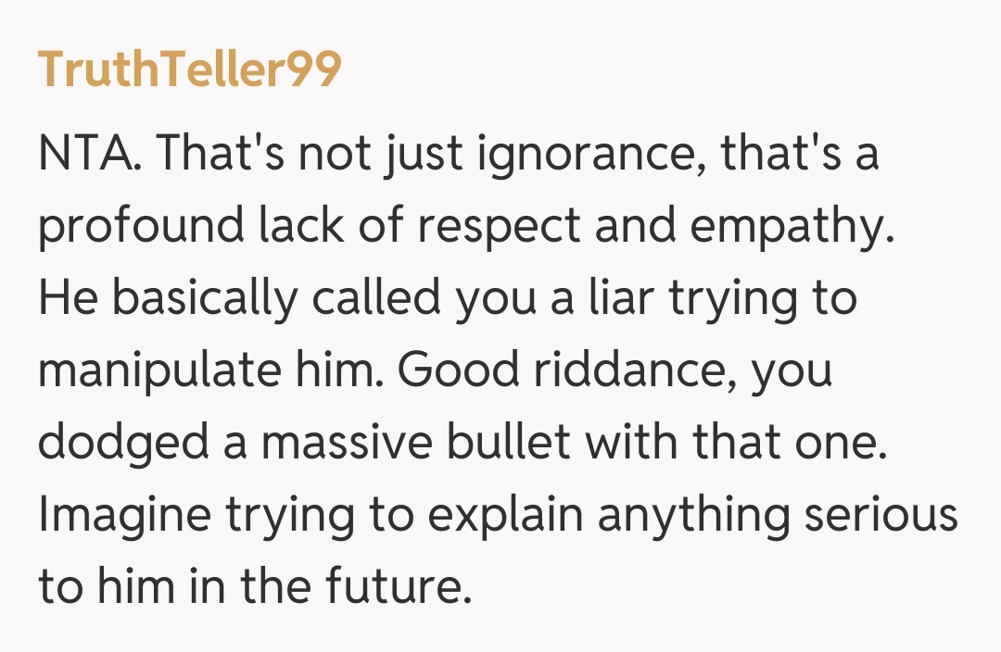Viewport: 1001px width, 652px height.
Task: Click the words 'anything serious'
Action: pos(777,515)
